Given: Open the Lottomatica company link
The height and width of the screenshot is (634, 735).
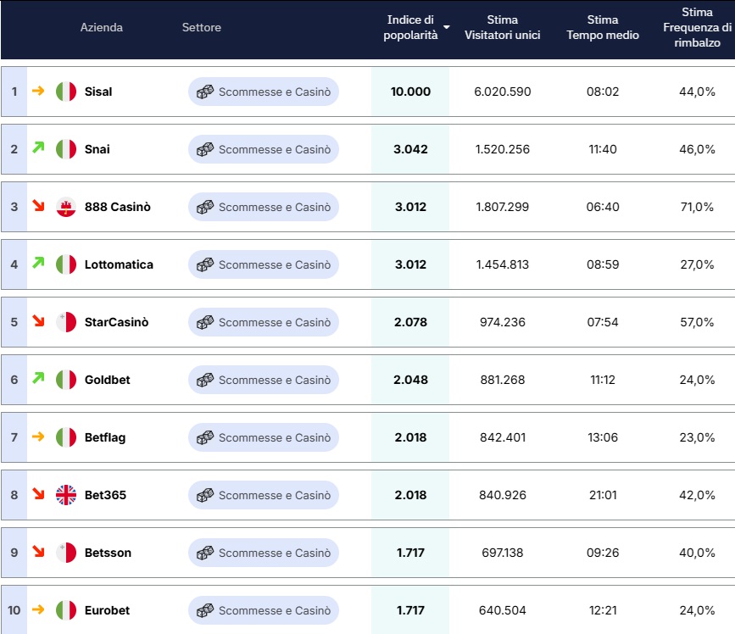Looking at the screenshot, I should click(x=119, y=264).
